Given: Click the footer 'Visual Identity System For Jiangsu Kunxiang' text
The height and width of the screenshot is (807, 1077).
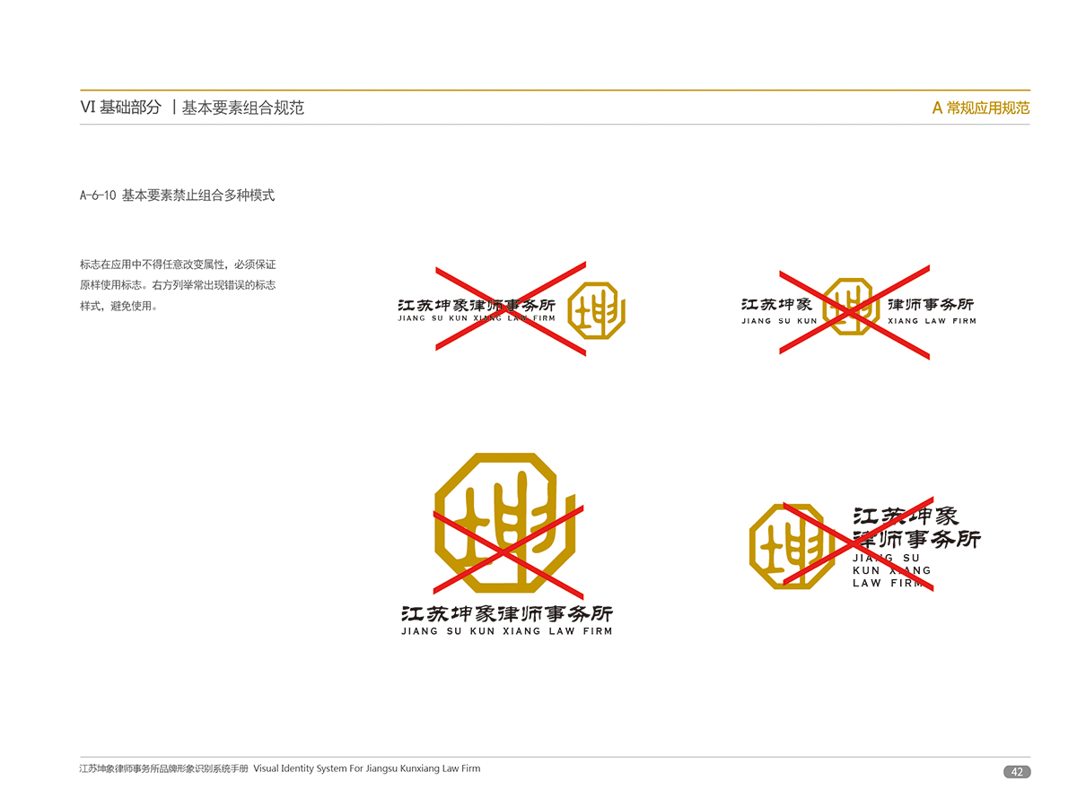Looking at the screenshot, I should tap(367, 768).
